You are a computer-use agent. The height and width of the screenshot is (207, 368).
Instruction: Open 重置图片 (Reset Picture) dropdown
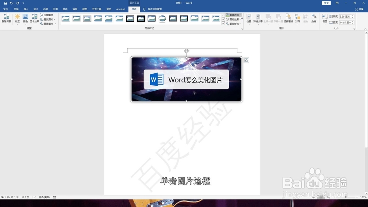pyautogui.click(x=48, y=24)
